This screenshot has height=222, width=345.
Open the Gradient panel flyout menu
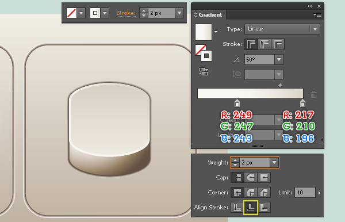point(317,15)
